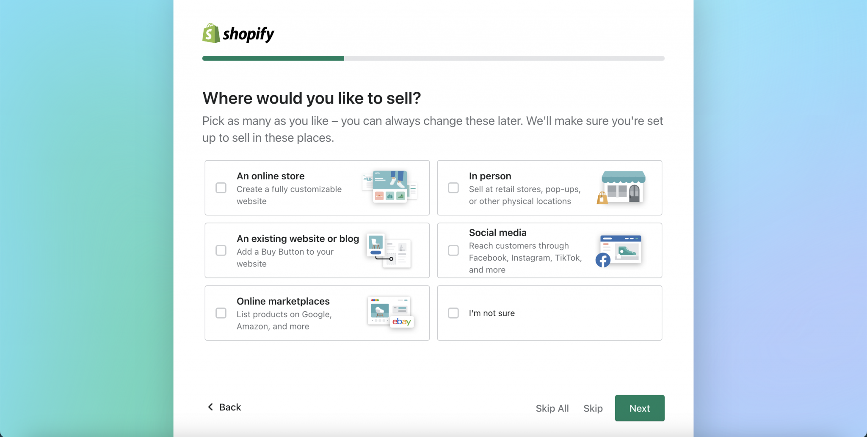The width and height of the screenshot is (867, 437).
Task: Click the online store illustration icon
Action: (x=390, y=187)
